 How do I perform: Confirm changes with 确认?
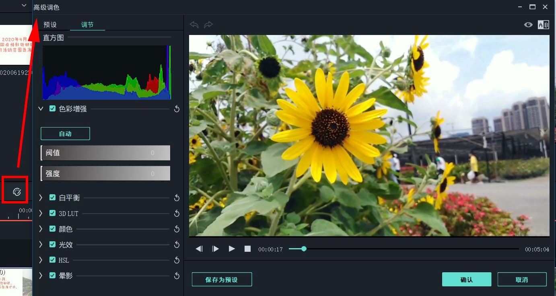click(467, 280)
